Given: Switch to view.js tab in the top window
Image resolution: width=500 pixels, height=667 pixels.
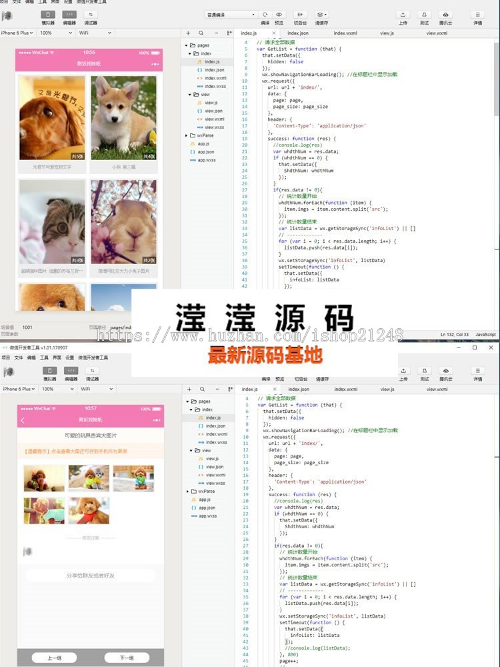Looking at the screenshot, I should (x=387, y=33).
